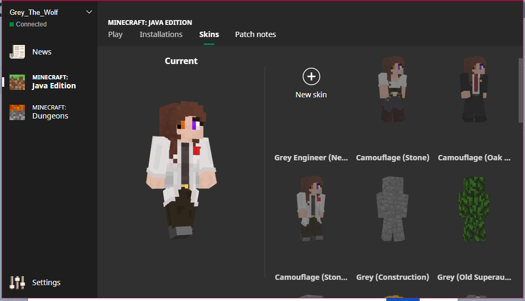The height and width of the screenshot is (301, 525).
Task: Open the Patch notes tab
Action: point(256,34)
